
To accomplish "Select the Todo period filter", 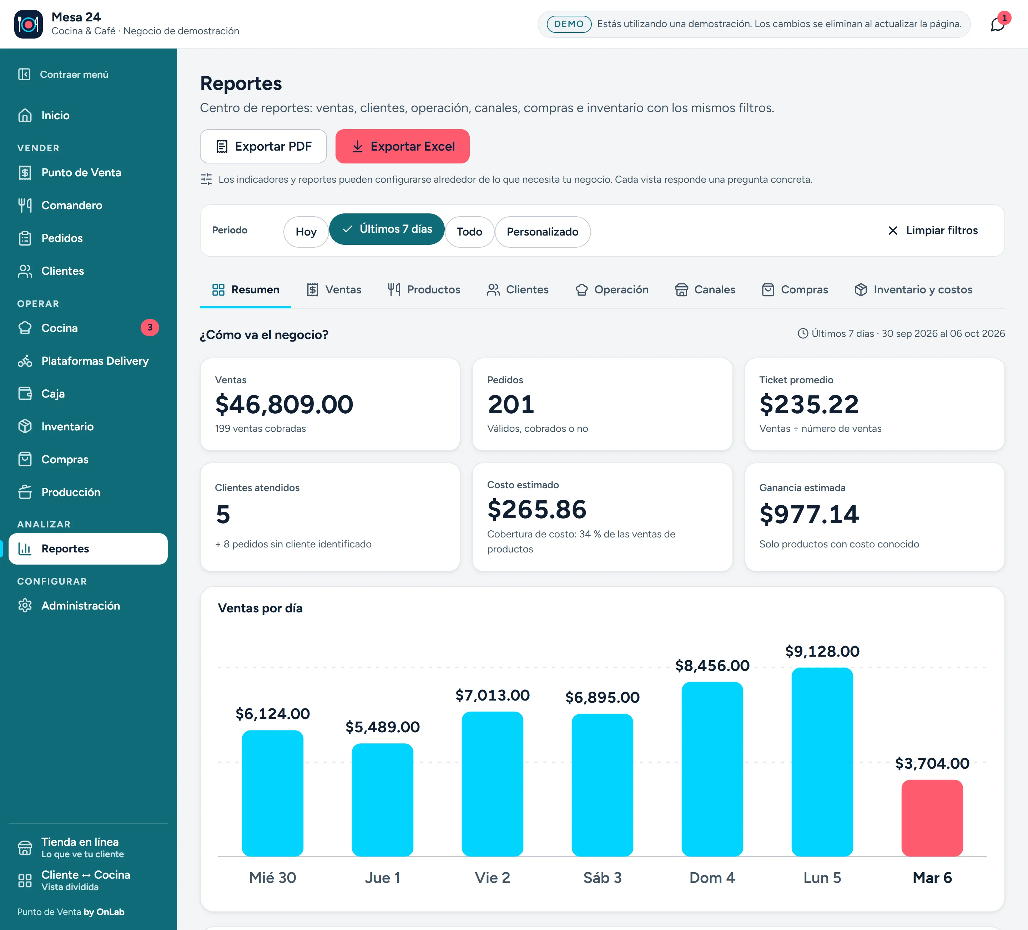I will (469, 232).
